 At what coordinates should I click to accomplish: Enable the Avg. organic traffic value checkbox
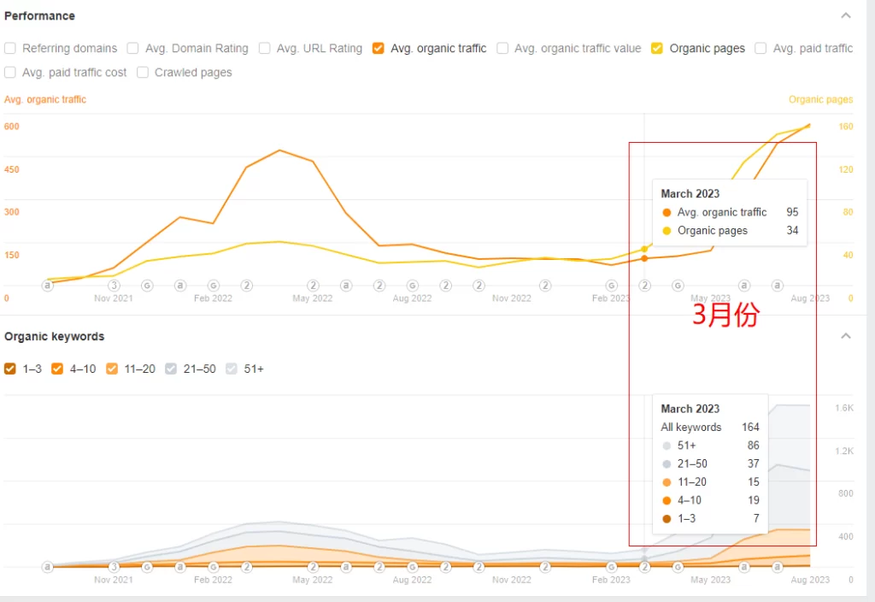click(x=502, y=49)
